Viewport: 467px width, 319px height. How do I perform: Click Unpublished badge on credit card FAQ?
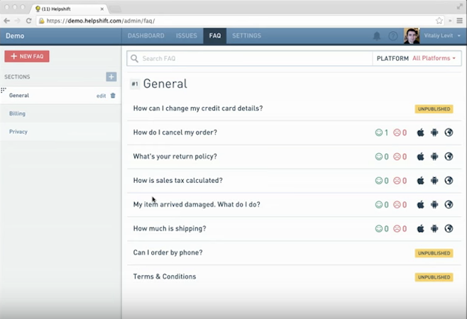coord(434,109)
